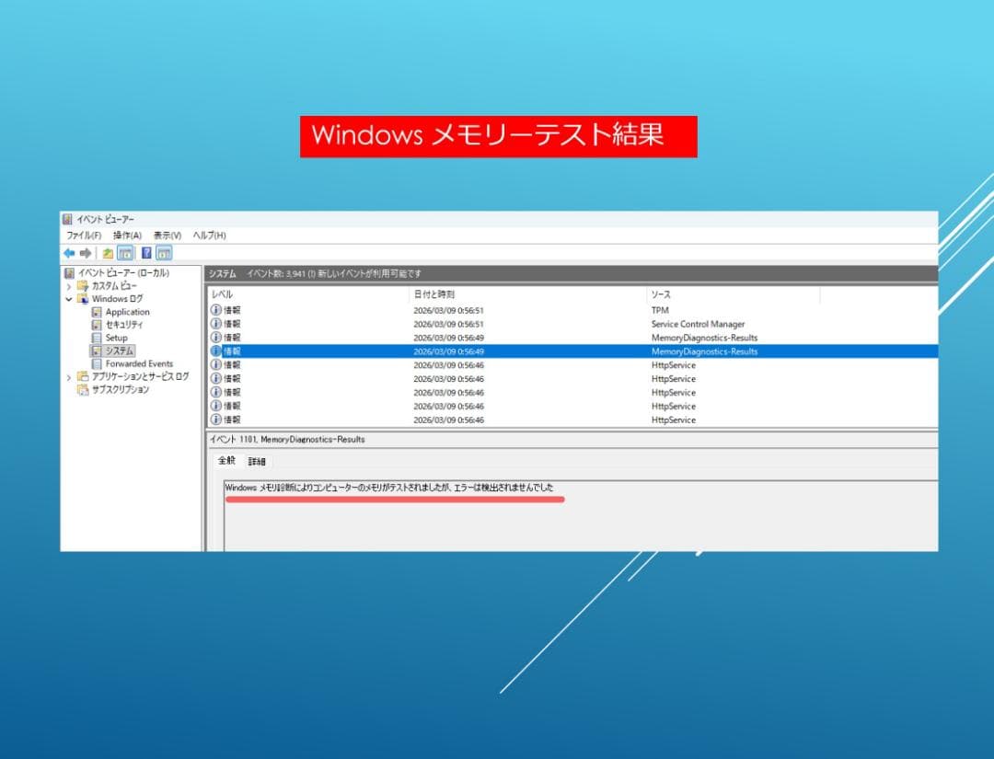Select the unhighlighted MemoryDiagnostics-Results event row

(x=573, y=338)
